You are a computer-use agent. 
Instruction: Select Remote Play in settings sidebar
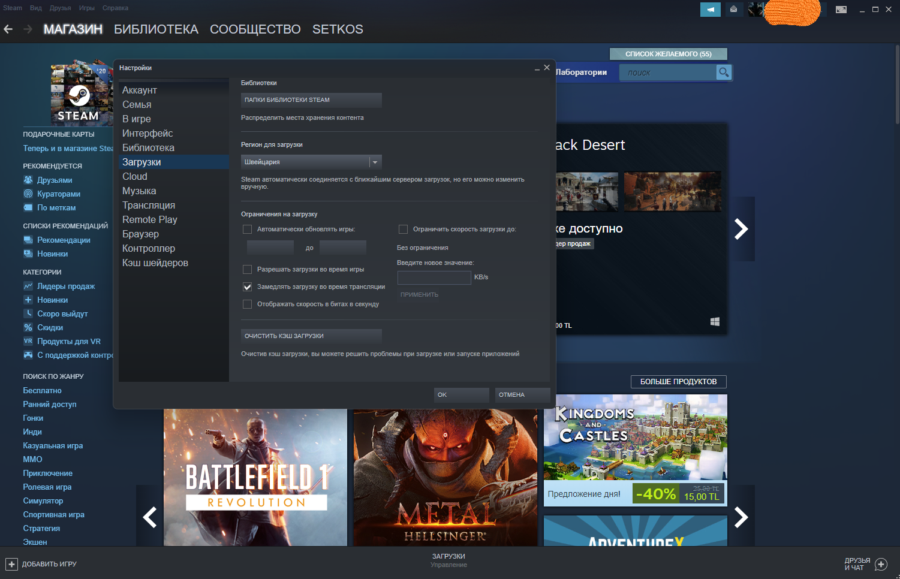174,219
